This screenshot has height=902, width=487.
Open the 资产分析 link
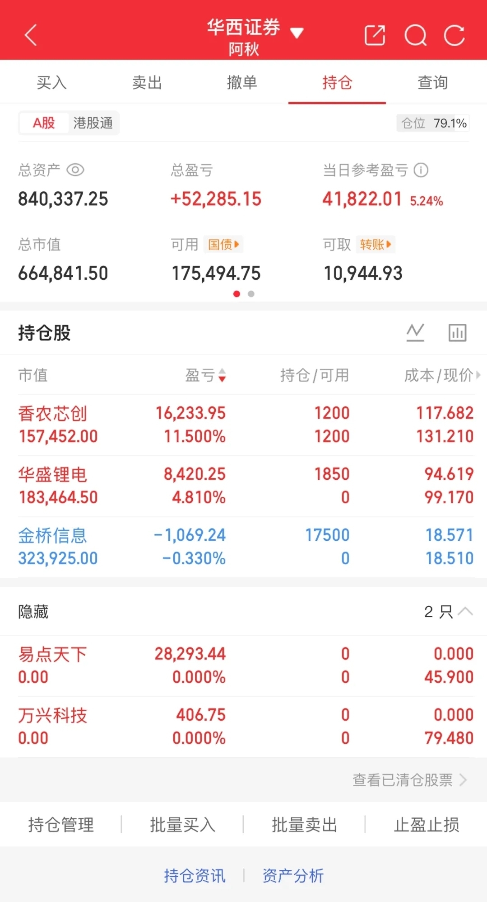(293, 876)
